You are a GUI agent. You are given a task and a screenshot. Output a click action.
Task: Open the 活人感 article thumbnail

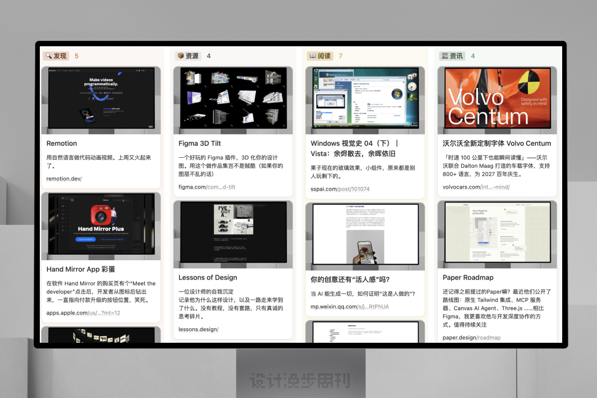[x=365, y=236]
